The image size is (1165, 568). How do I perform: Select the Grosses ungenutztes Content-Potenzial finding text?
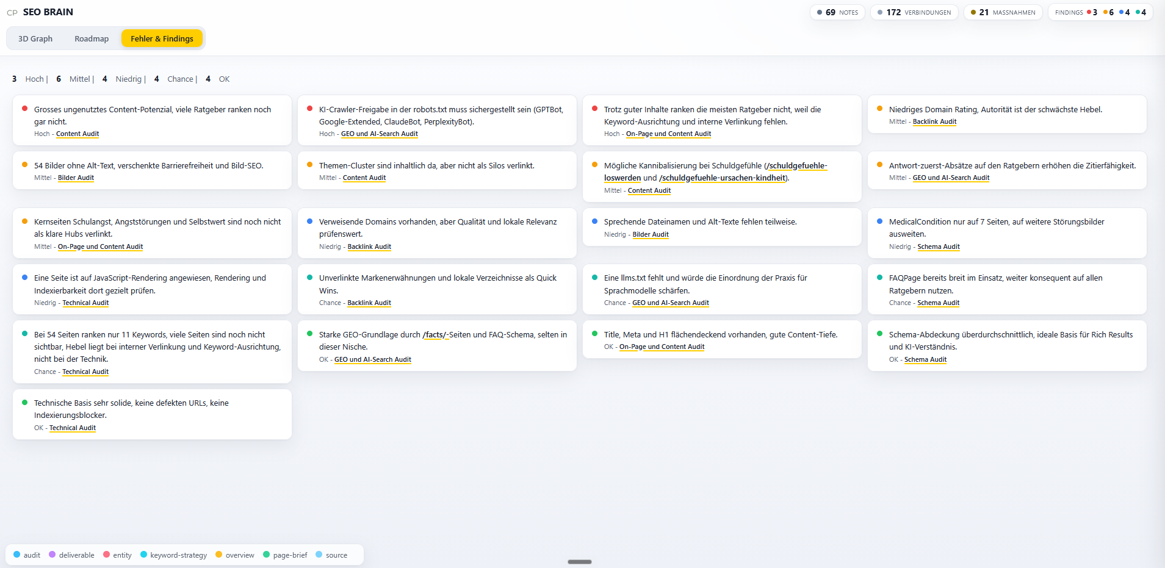click(x=153, y=116)
